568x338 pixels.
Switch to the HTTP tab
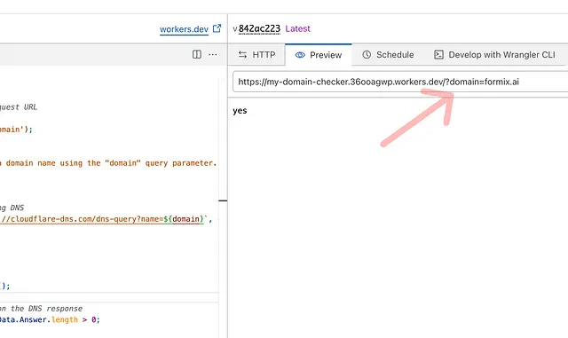256,55
